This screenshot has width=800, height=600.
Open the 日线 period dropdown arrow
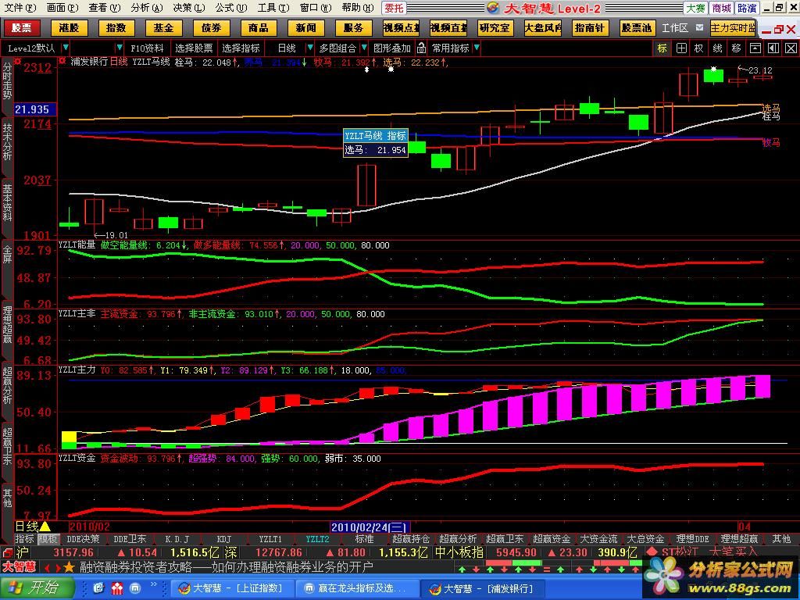[309, 48]
